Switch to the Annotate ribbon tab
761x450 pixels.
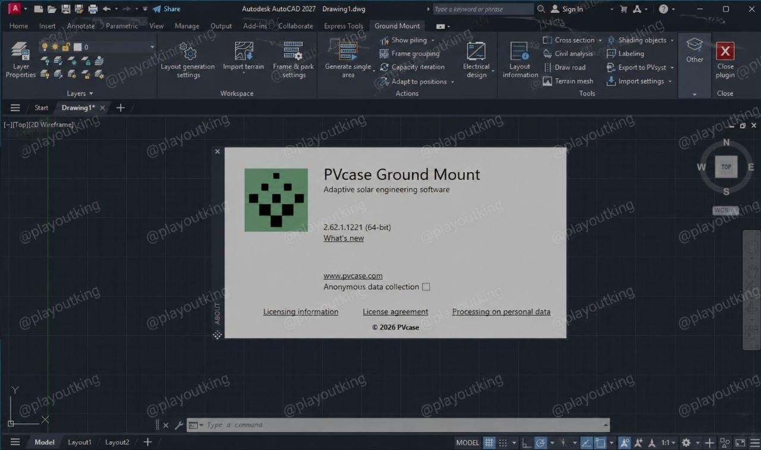[x=81, y=26]
